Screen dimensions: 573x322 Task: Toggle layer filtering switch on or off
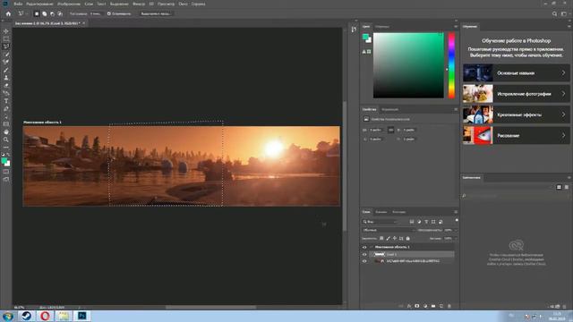pyautogui.click(x=457, y=221)
